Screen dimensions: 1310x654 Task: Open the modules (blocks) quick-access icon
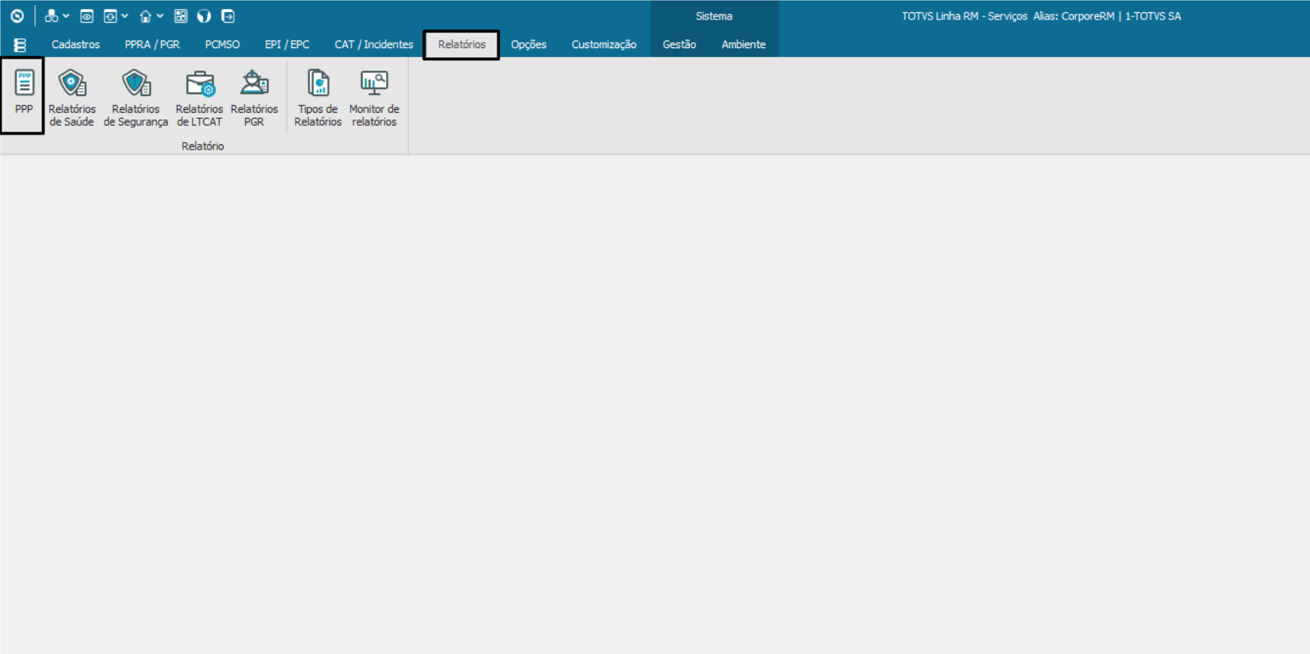51,16
